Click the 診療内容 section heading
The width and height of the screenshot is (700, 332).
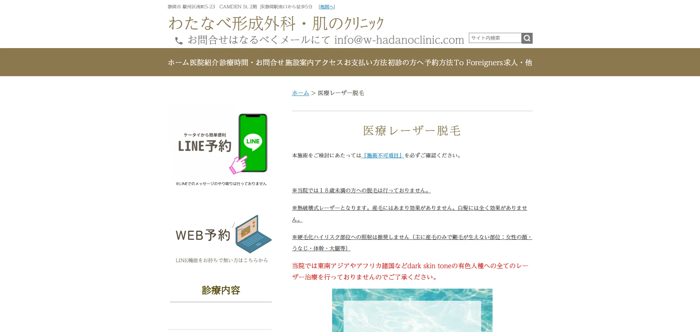click(x=221, y=290)
